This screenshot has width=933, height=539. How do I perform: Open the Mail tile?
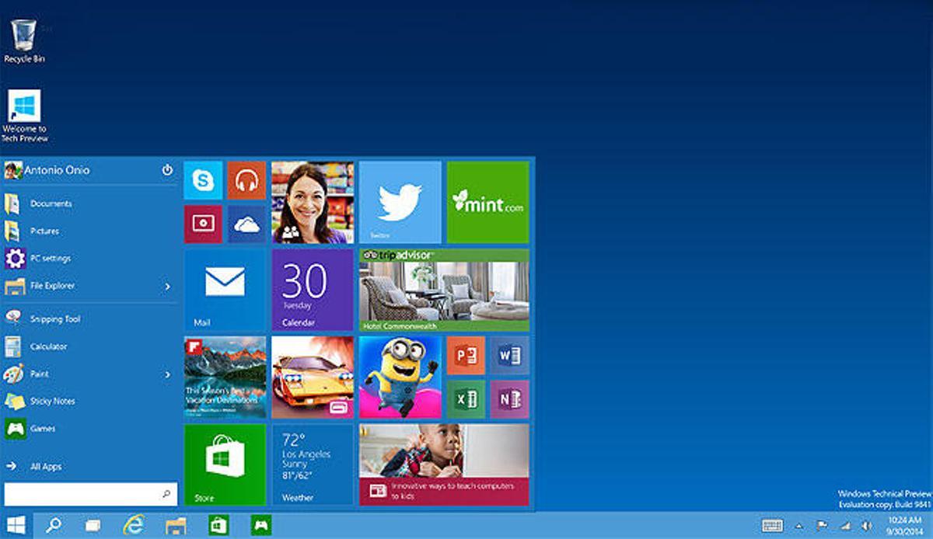tap(225, 290)
